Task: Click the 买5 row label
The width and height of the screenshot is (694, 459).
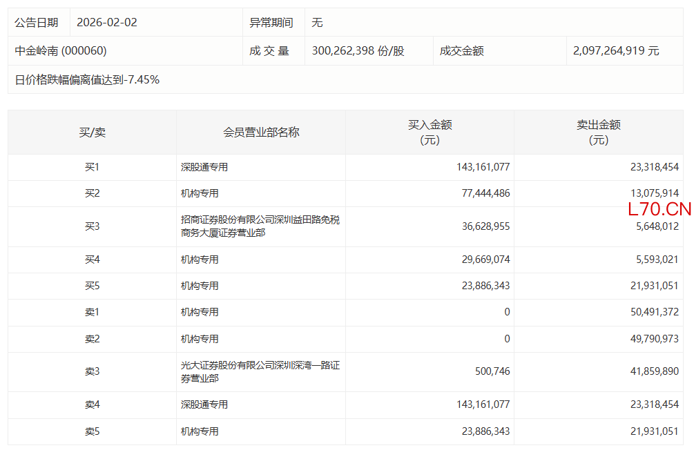Action: tap(92, 286)
